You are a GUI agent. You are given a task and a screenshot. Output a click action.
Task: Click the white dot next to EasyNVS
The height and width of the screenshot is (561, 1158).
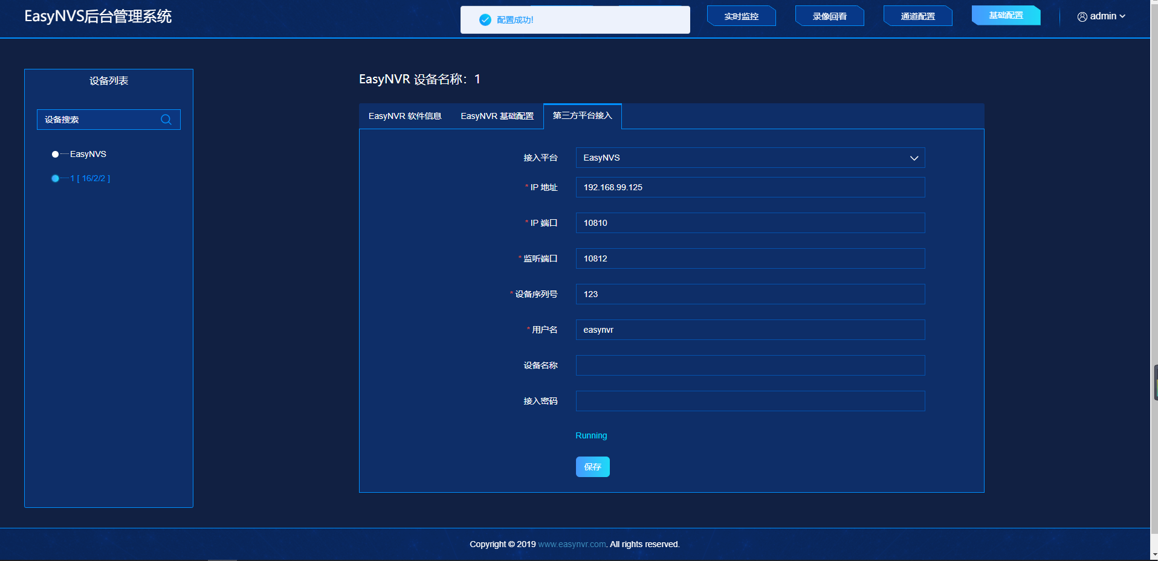(x=55, y=154)
